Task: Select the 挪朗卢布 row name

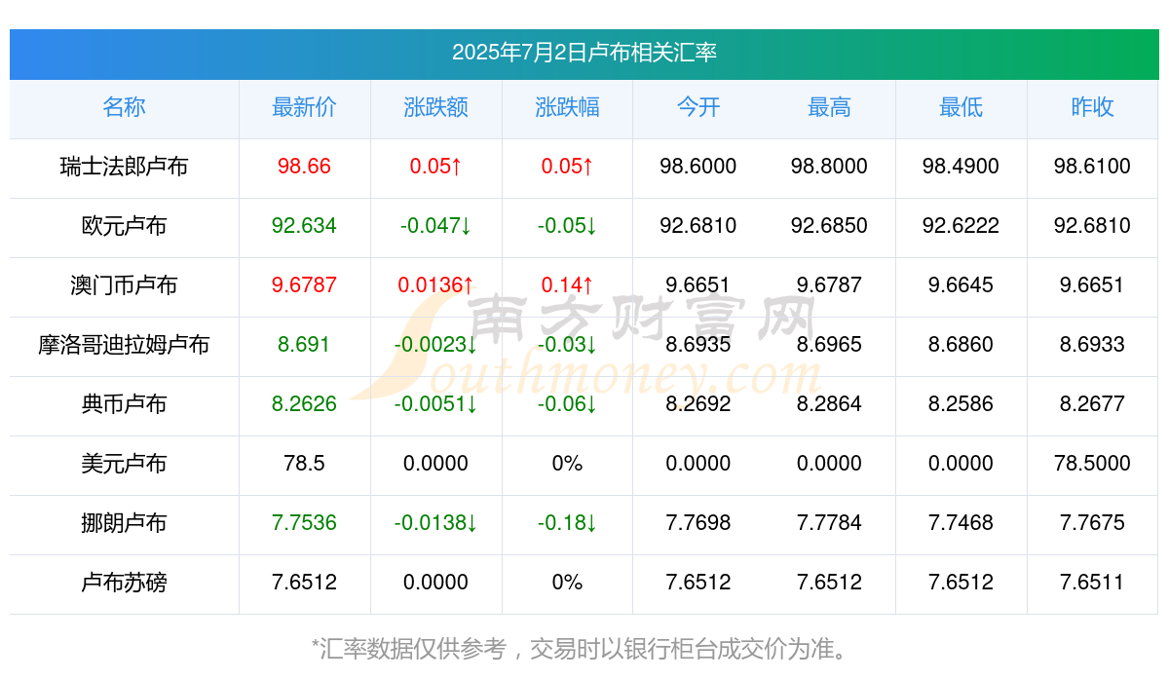Action: (124, 523)
